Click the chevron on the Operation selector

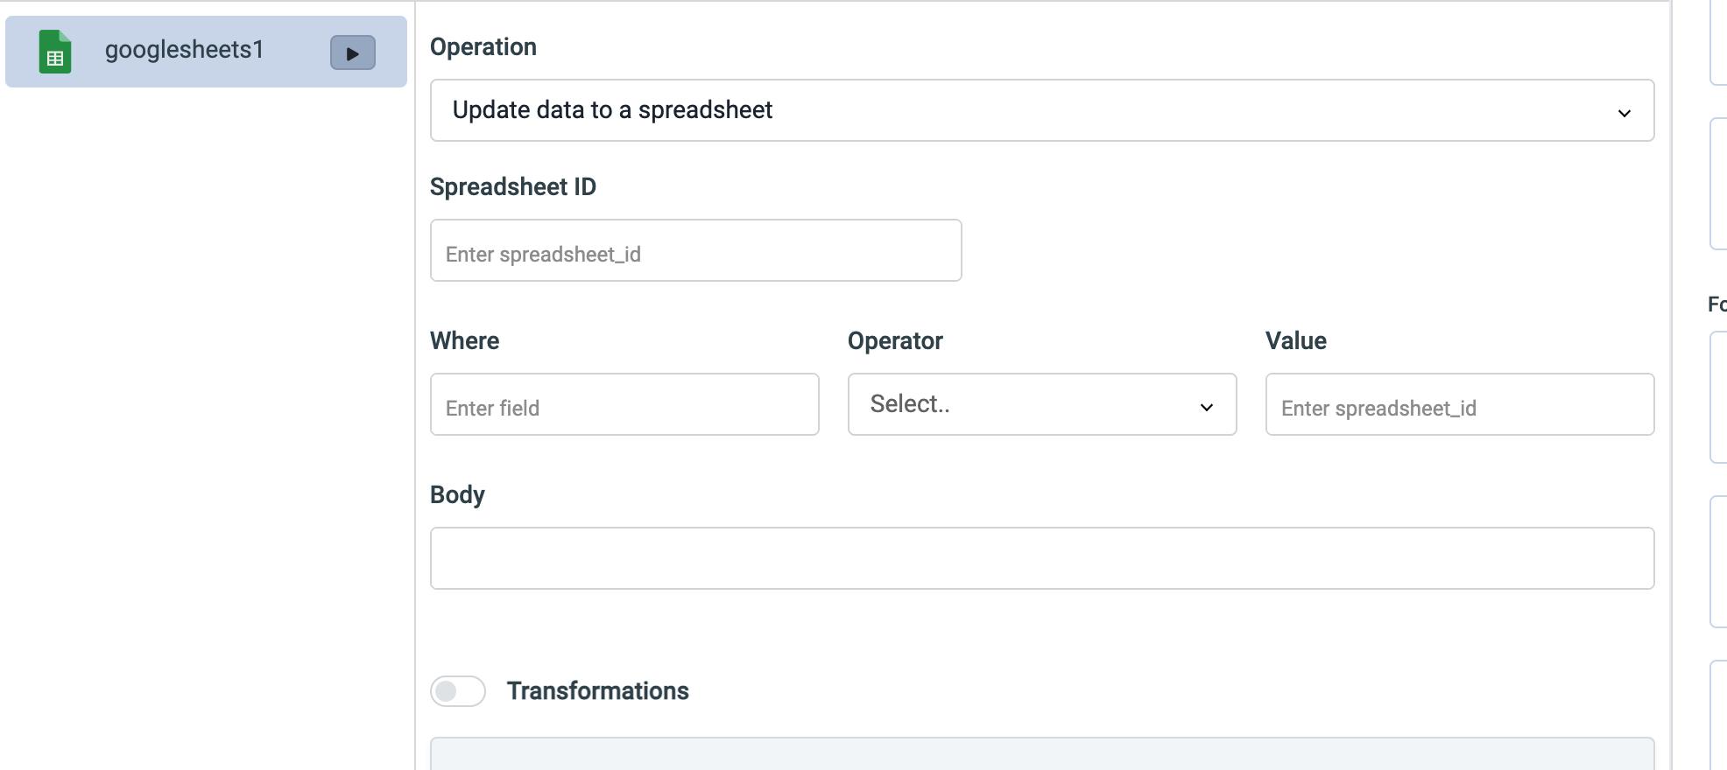click(1625, 112)
